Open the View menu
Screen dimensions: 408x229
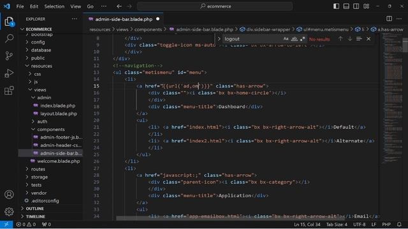(x=75, y=6)
